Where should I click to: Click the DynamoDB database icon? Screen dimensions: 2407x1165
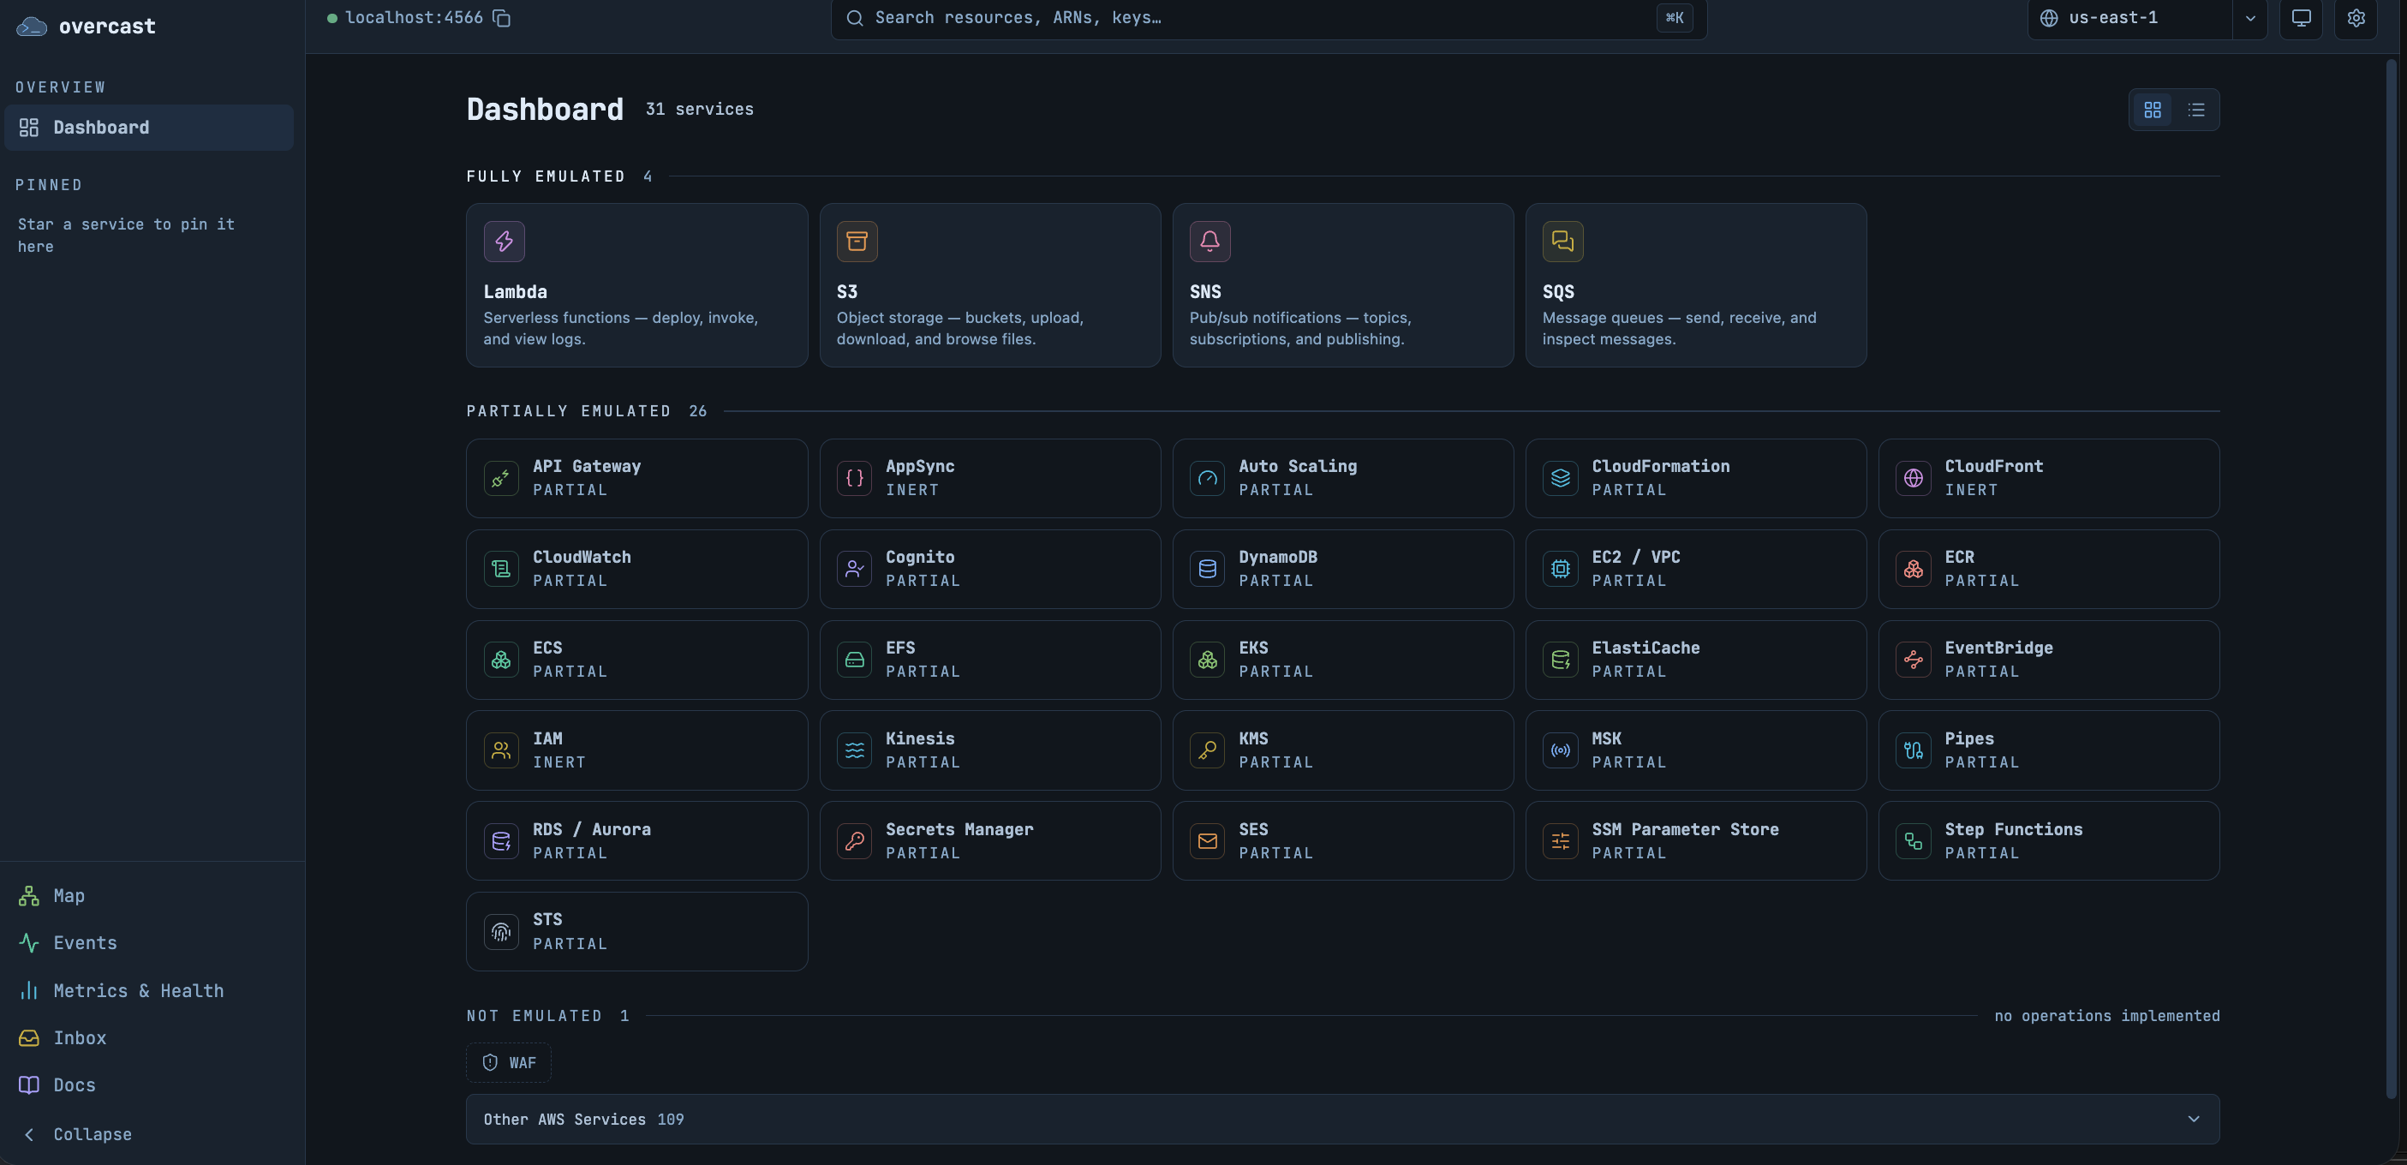pyautogui.click(x=1207, y=569)
